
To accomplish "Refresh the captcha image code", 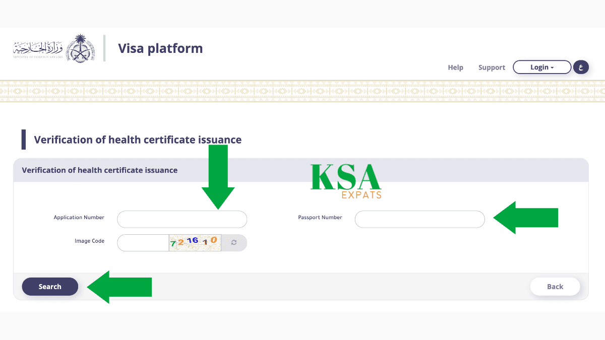I will pos(234,243).
